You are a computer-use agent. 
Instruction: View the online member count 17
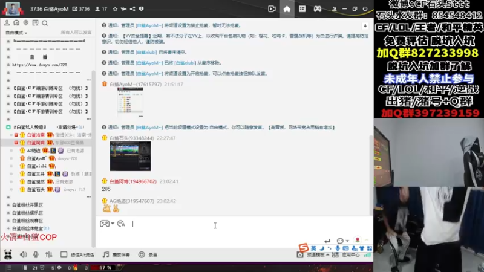101,9
